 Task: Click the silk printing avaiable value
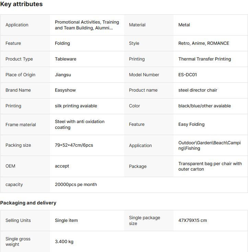76,106
